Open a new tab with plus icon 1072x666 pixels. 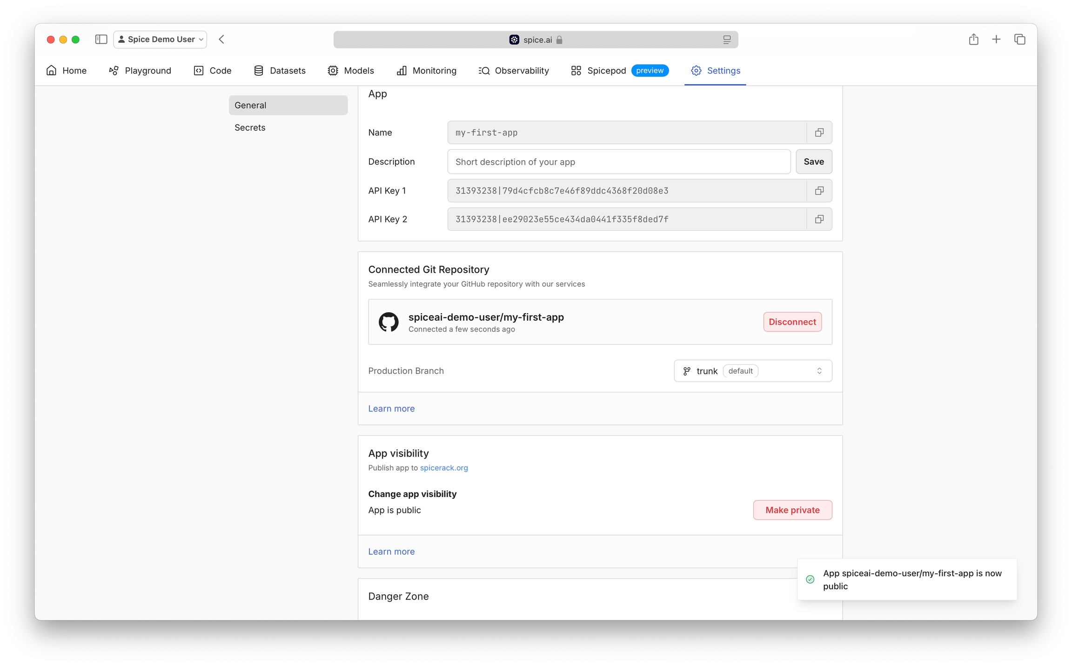(x=996, y=40)
